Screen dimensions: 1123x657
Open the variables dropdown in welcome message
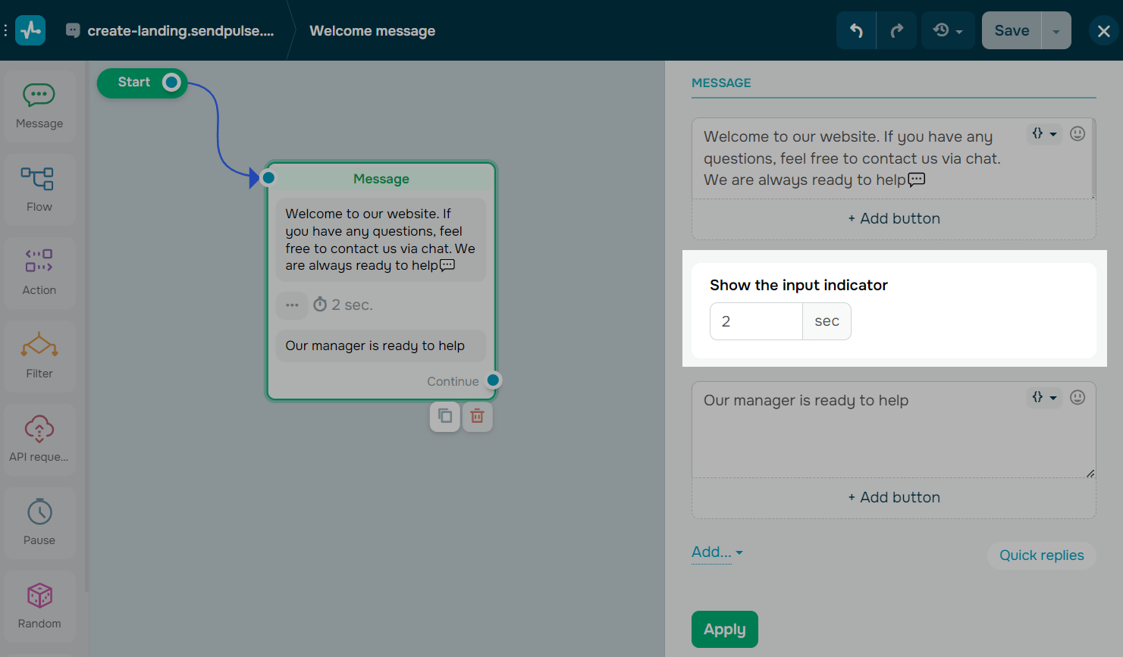click(1044, 133)
